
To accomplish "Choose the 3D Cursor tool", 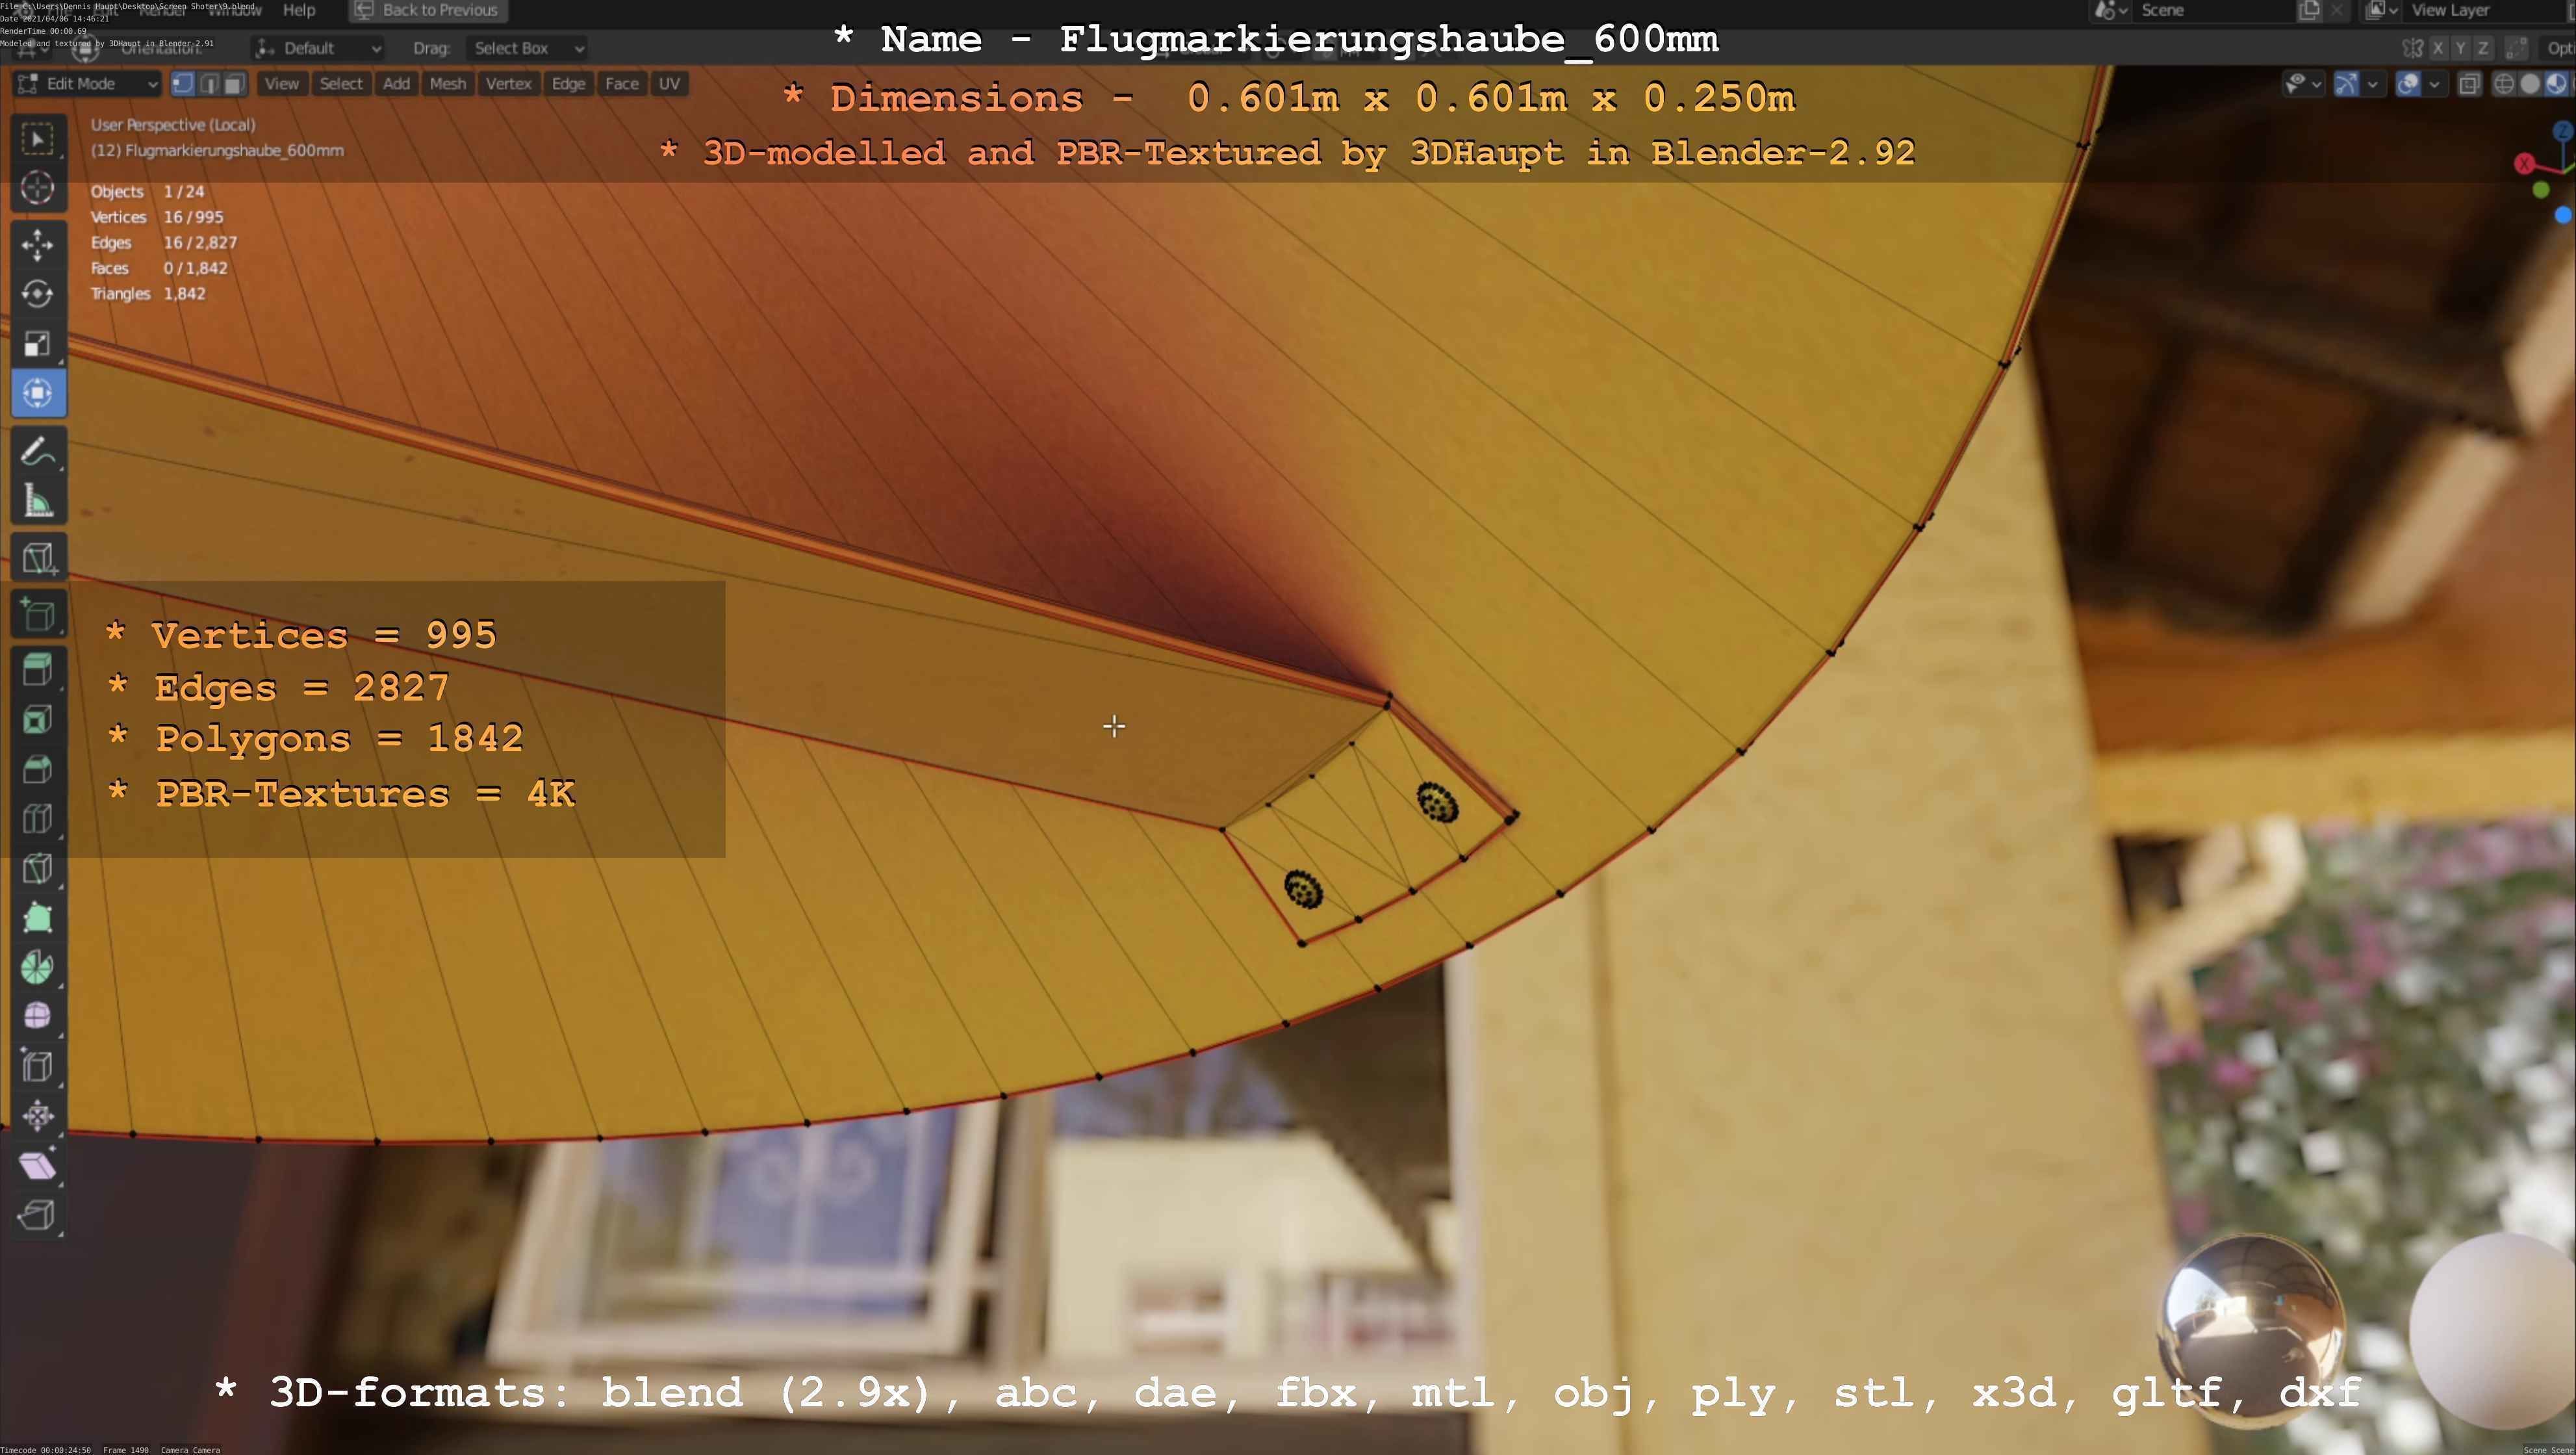I will click(x=37, y=188).
